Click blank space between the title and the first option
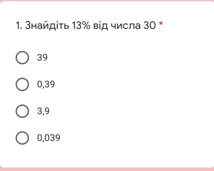The width and height of the screenshot is (214, 171). [x=100, y=41]
